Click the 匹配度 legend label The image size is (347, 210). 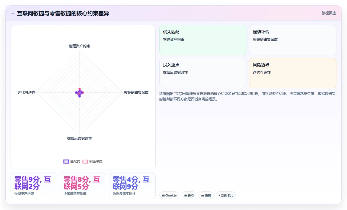coord(75,161)
